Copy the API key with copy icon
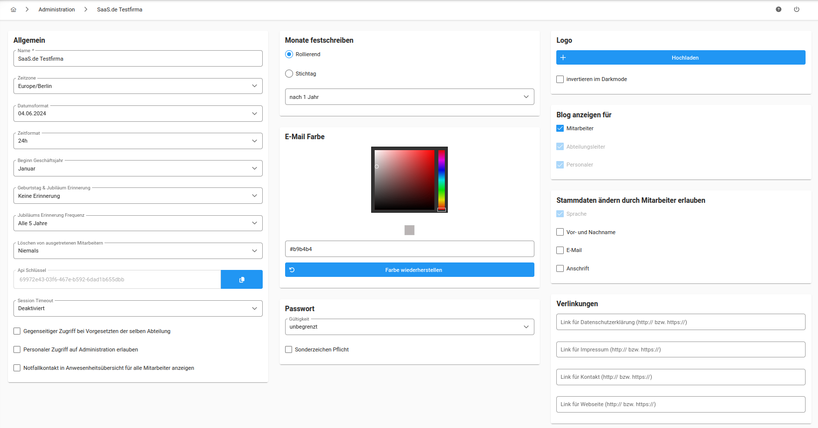This screenshot has height=428, width=818. [242, 279]
